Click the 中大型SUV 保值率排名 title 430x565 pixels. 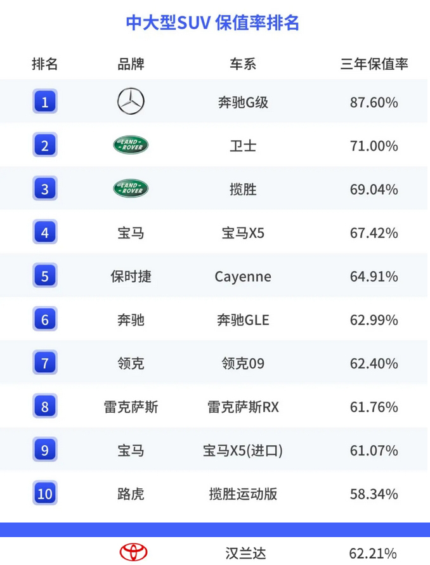(x=212, y=23)
